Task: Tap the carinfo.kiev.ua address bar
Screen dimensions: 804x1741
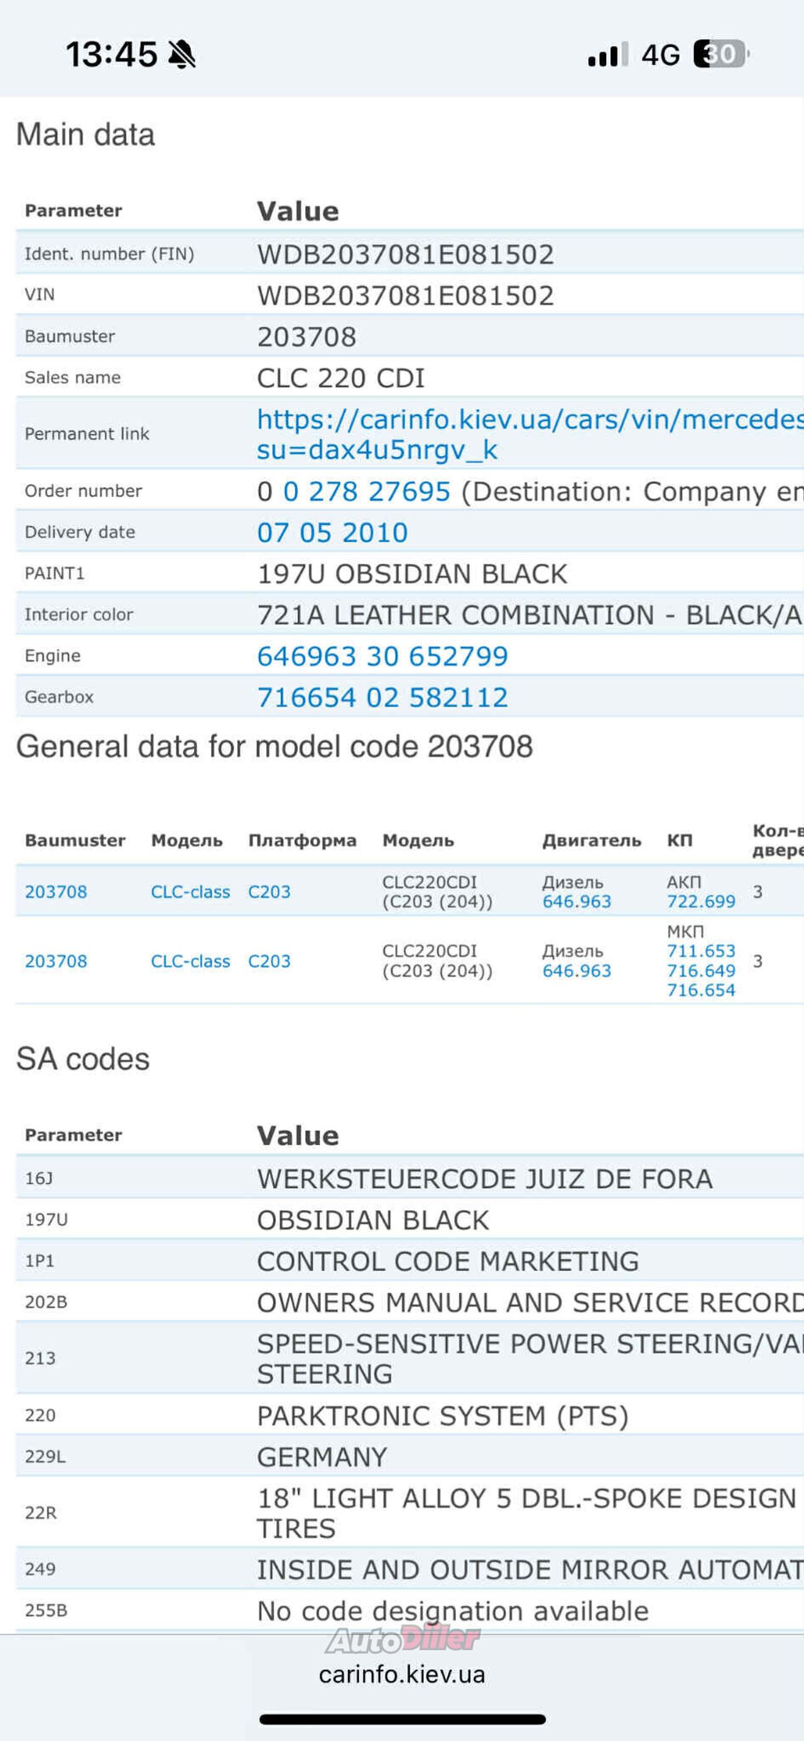Action: (402, 1675)
